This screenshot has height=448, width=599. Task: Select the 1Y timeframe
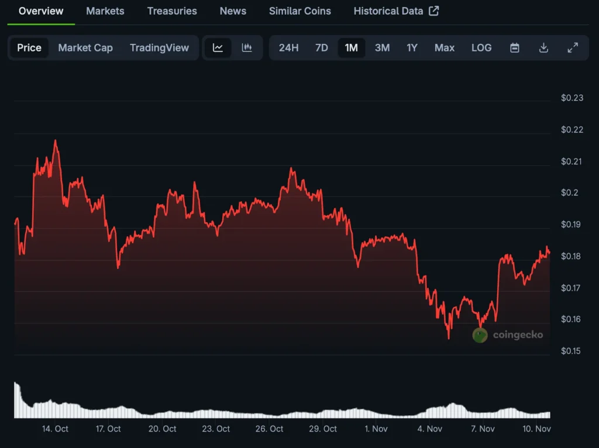412,48
